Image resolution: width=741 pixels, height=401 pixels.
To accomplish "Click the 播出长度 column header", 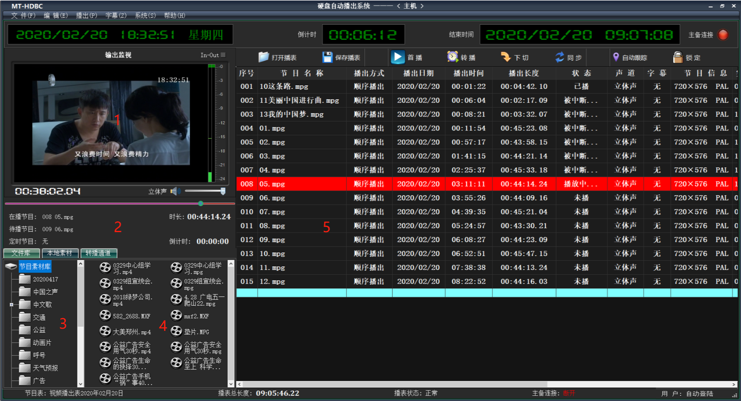I will click(524, 73).
